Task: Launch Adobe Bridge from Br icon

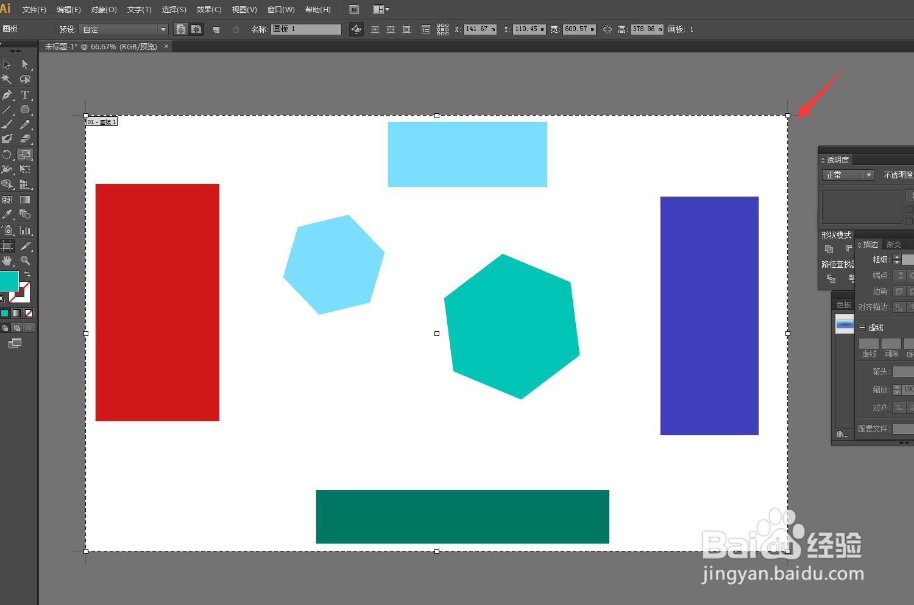Action: tap(354, 10)
